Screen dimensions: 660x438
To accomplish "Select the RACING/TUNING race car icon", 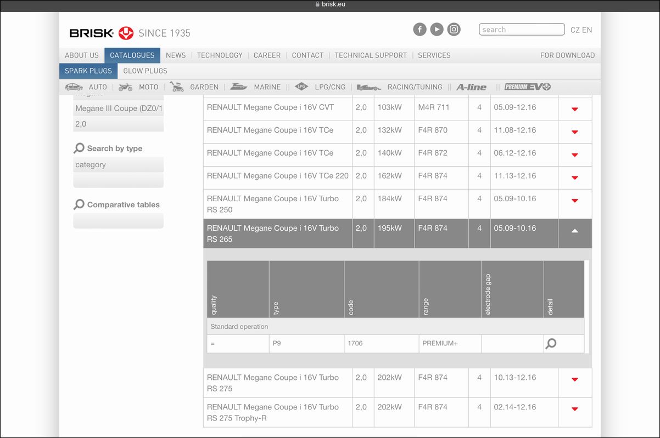I will click(369, 87).
